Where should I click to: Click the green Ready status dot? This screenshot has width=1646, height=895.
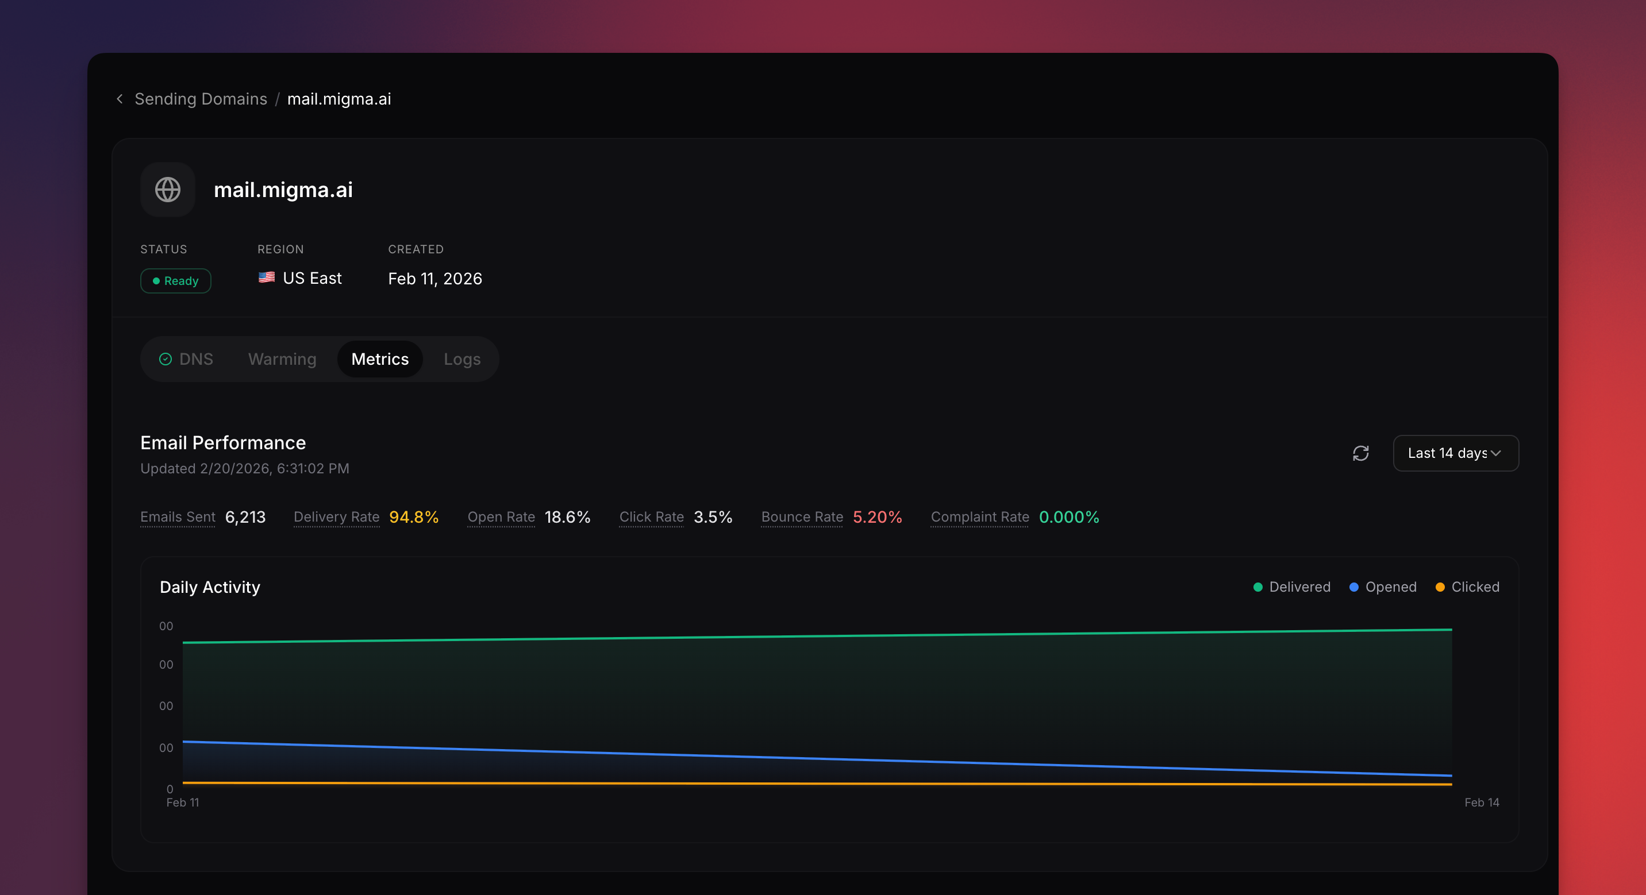(x=156, y=281)
